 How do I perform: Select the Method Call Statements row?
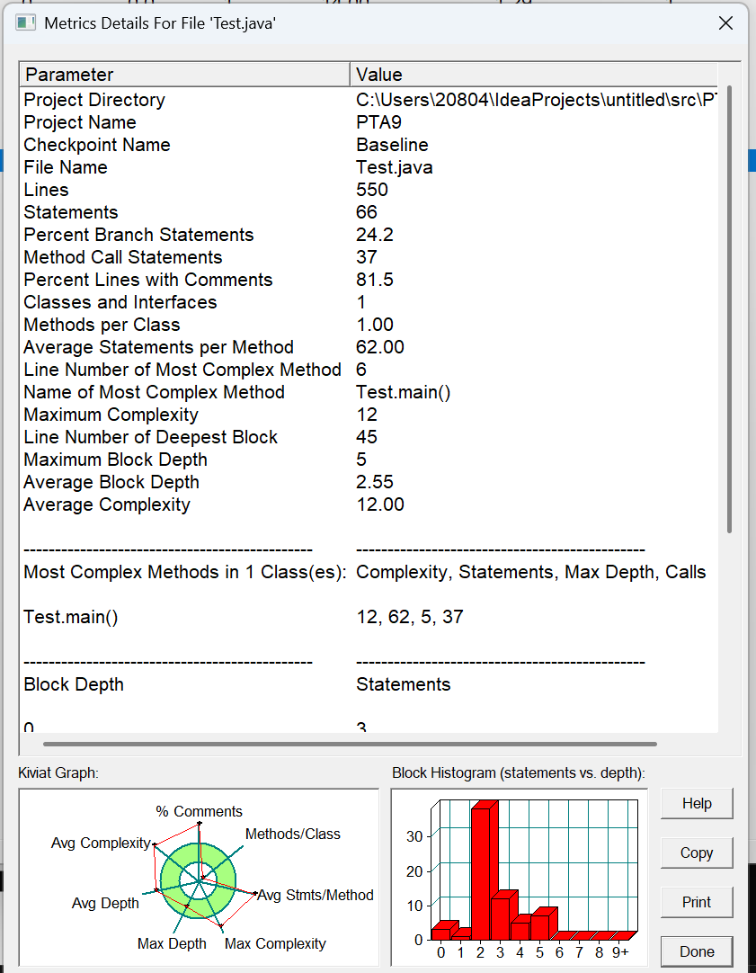369,257
